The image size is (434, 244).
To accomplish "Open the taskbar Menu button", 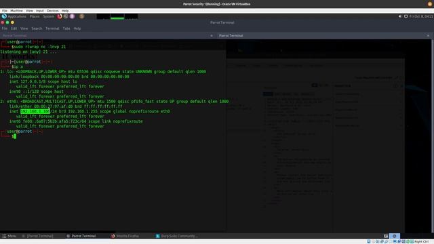I will (x=9, y=236).
